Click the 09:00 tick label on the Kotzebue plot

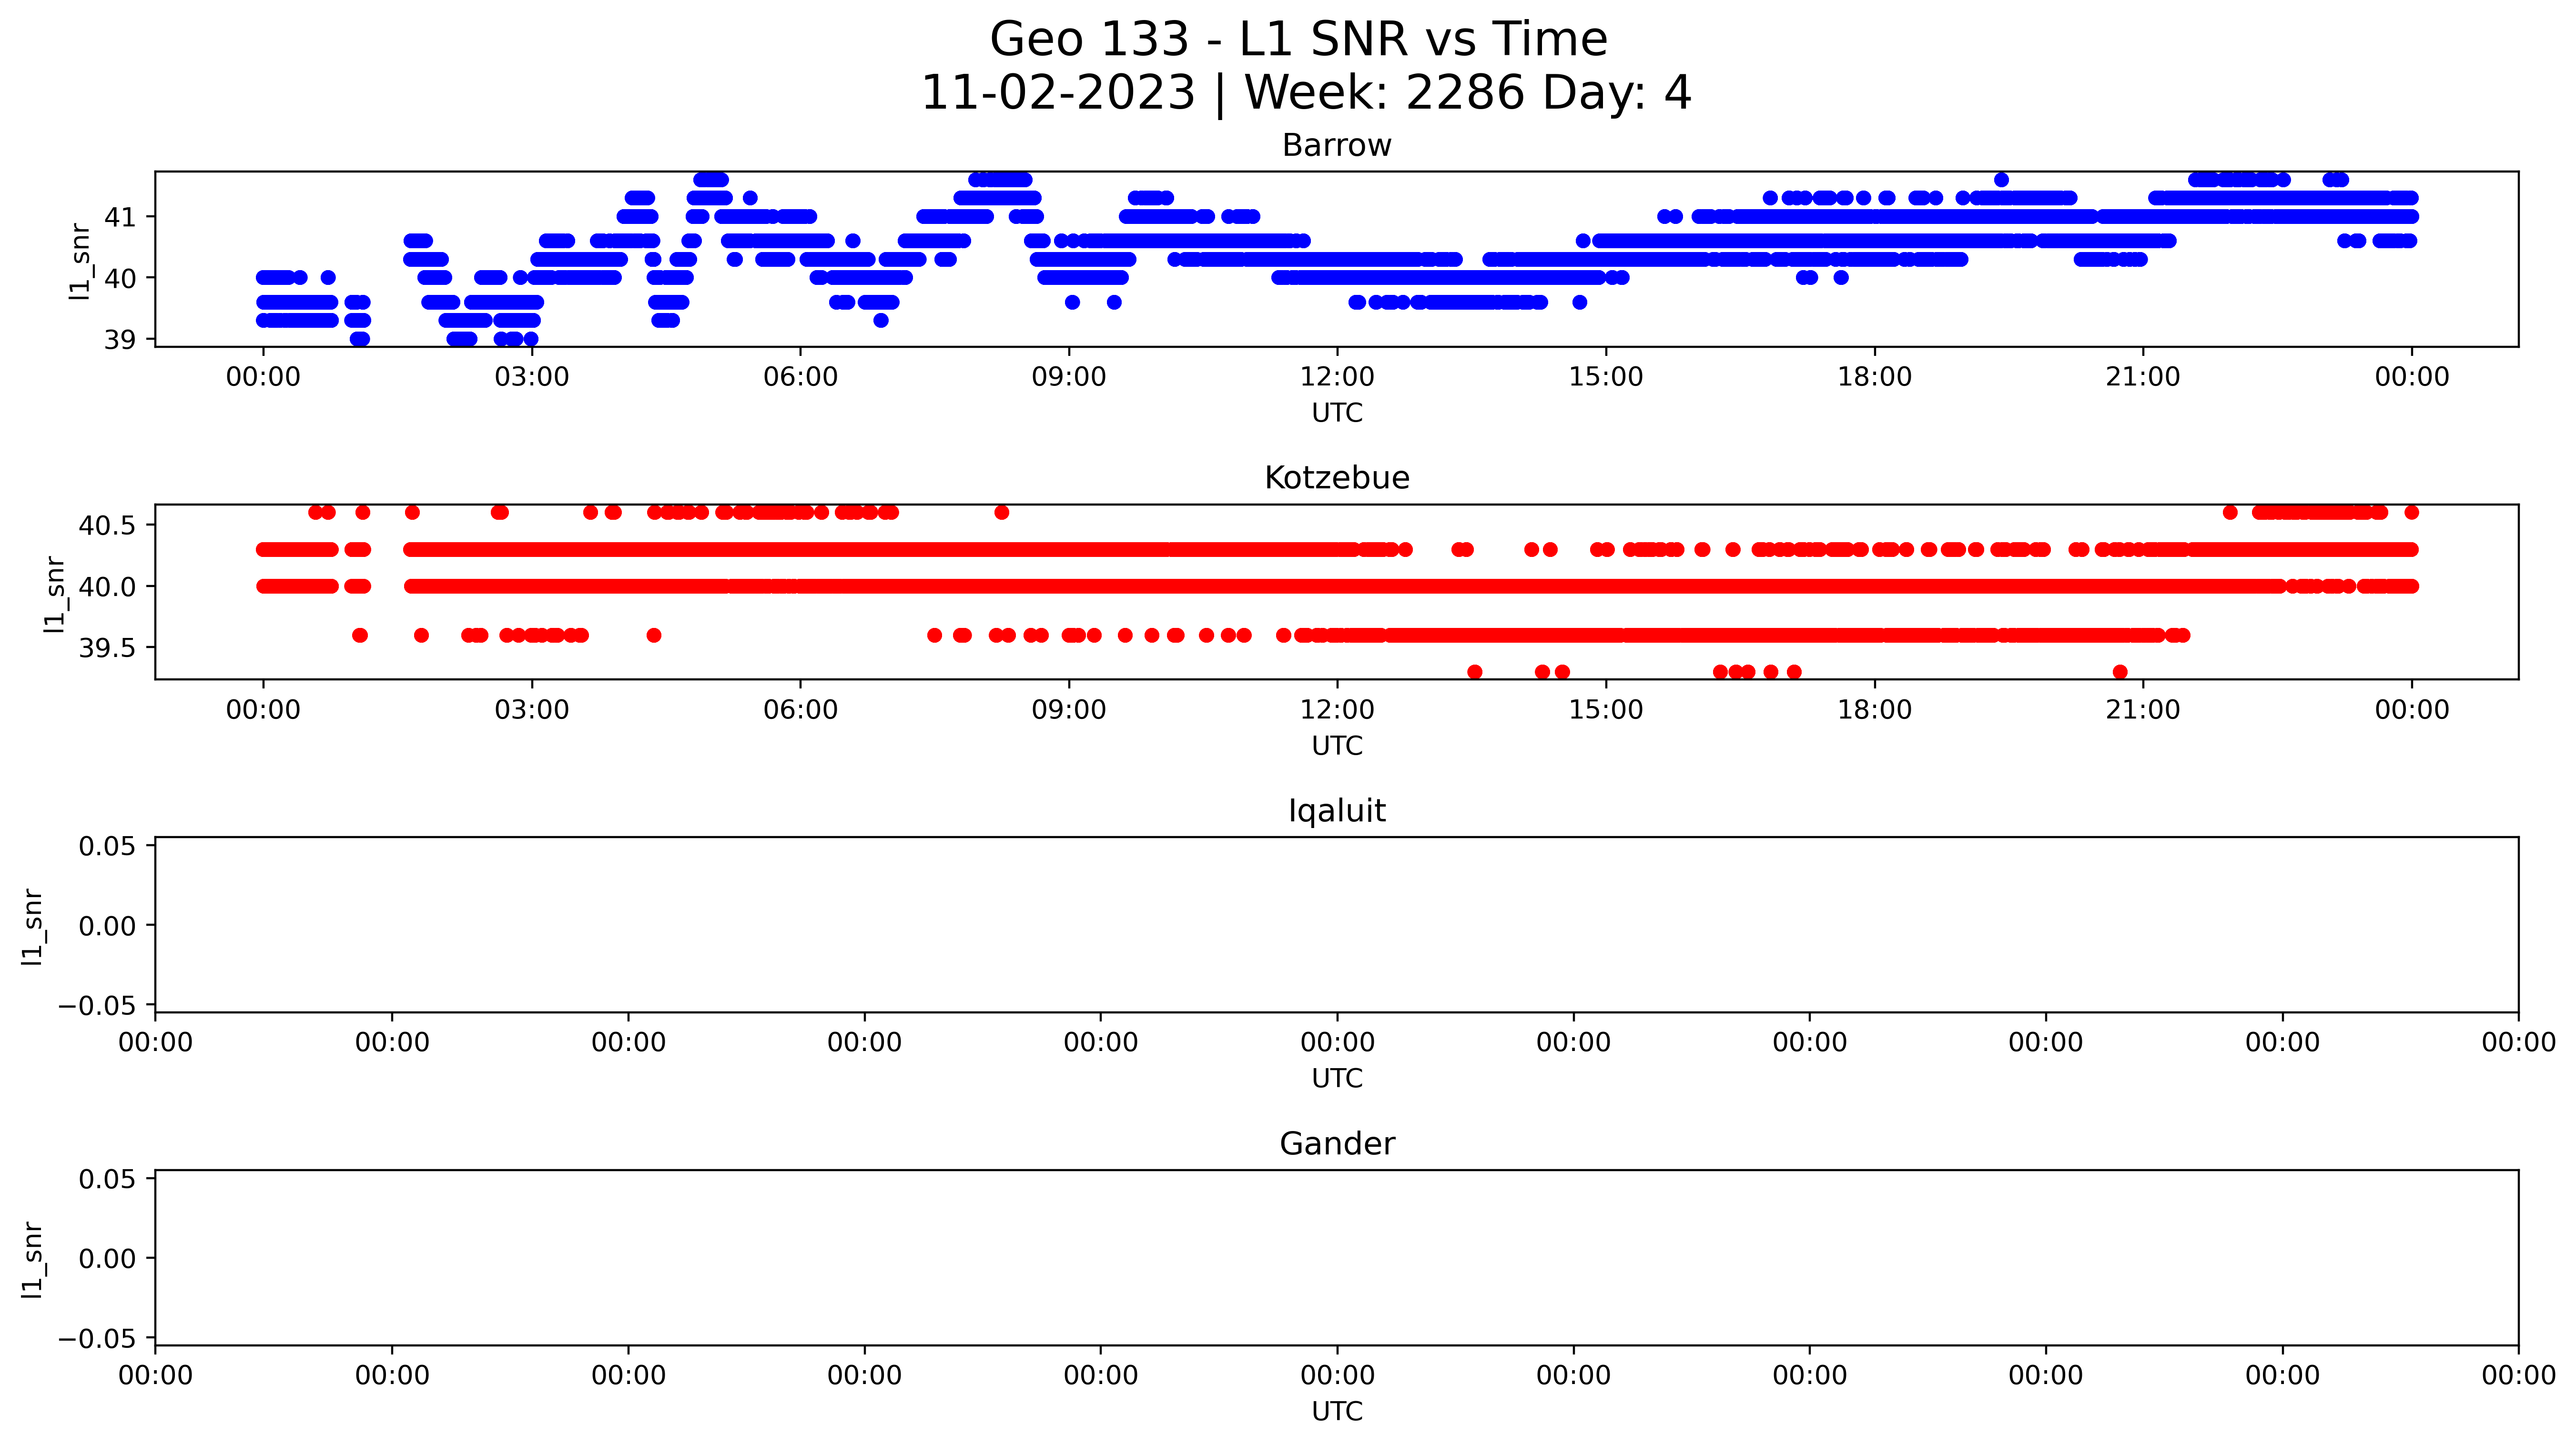[1069, 711]
